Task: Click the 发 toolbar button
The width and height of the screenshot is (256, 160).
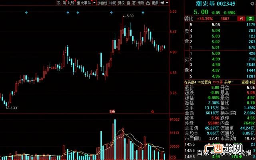Action: (x=59, y=3)
